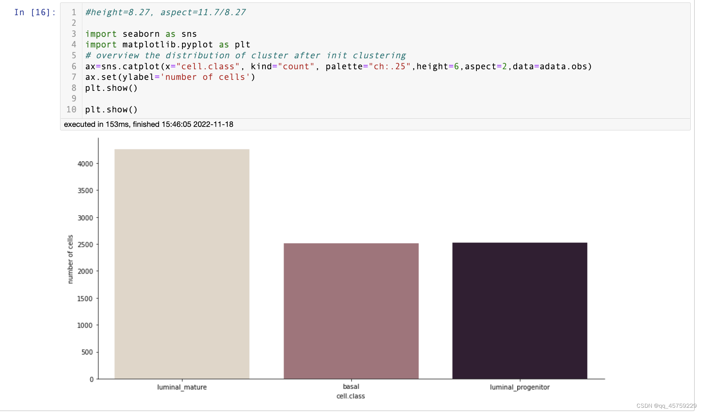Click the last plt.show() line
This screenshot has width=702, height=412.
point(111,110)
